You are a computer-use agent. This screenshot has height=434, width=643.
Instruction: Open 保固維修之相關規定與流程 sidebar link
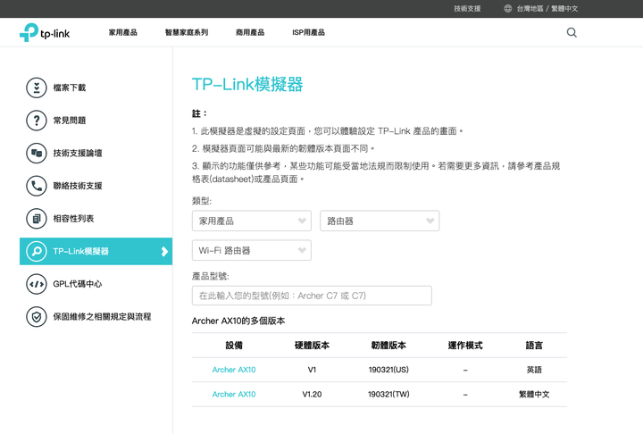point(102,317)
